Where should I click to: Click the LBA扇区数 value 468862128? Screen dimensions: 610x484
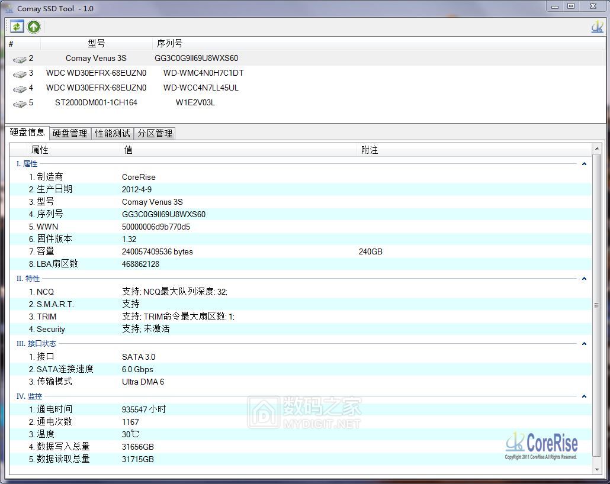click(x=140, y=264)
